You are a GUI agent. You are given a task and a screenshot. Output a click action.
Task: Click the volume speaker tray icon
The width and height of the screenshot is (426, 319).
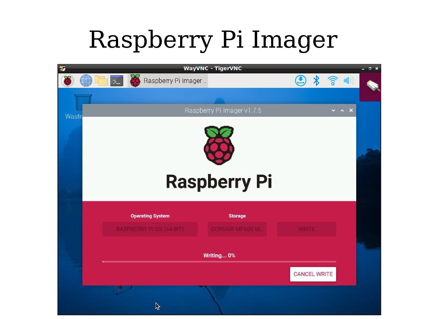click(x=349, y=80)
